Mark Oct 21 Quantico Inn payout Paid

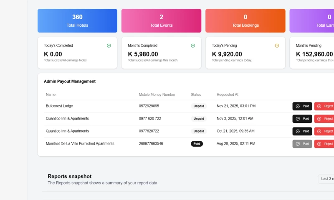coord(302,131)
